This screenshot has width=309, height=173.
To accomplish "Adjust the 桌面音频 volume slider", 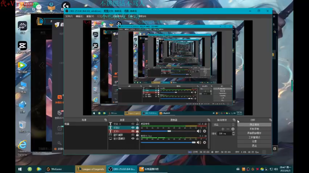I will pyautogui.click(x=168, y=131).
